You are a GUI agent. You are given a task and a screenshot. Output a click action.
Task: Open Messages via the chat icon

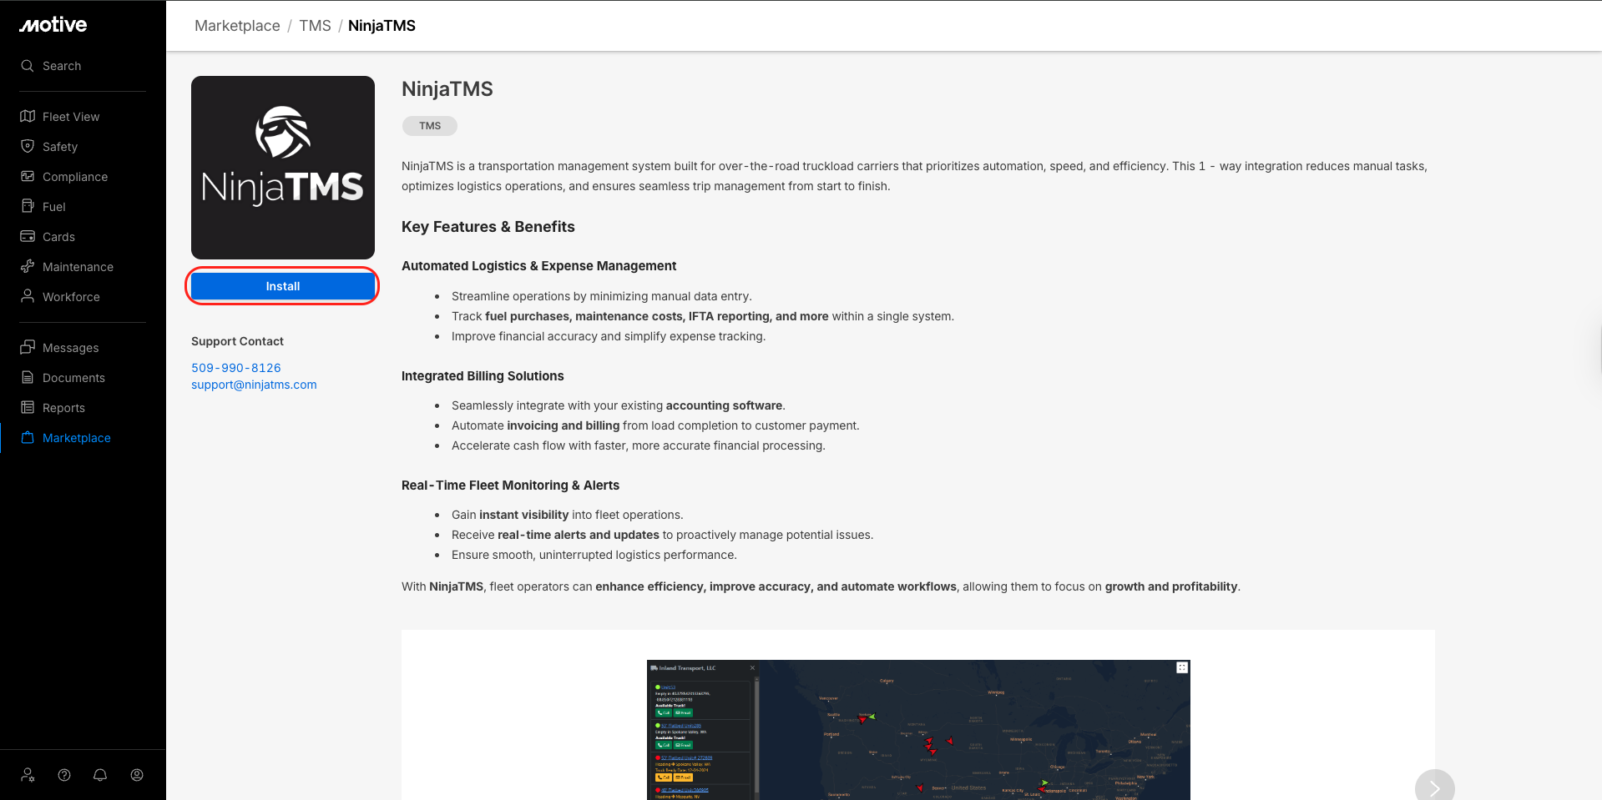(x=28, y=347)
